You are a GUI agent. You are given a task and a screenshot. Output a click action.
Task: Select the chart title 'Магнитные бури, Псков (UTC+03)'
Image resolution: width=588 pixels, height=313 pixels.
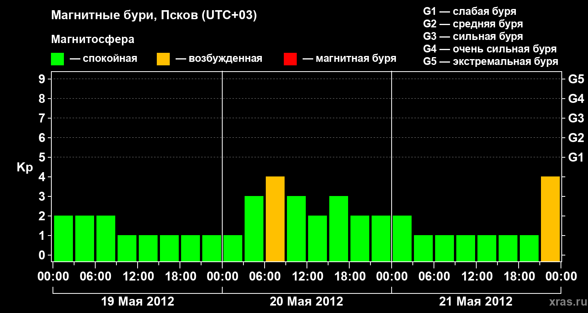pos(154,16)
